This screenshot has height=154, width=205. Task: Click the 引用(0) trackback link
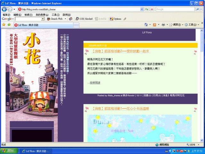click(157, 96)
